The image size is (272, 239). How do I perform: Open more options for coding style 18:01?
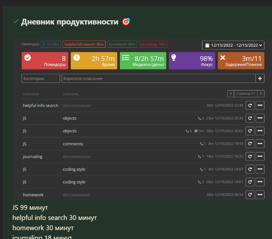[260, 182]
